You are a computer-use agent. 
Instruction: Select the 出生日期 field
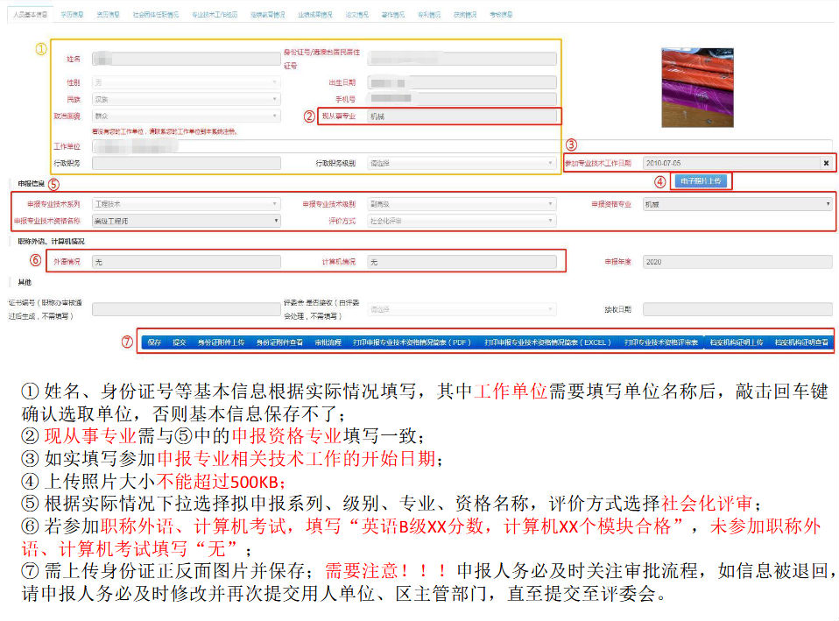[x=462, y=82]
